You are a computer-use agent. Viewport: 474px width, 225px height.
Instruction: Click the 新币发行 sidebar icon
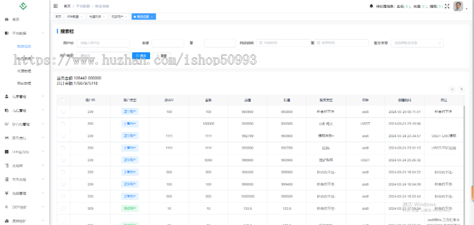pyautogui.click(x=7, y=138)
